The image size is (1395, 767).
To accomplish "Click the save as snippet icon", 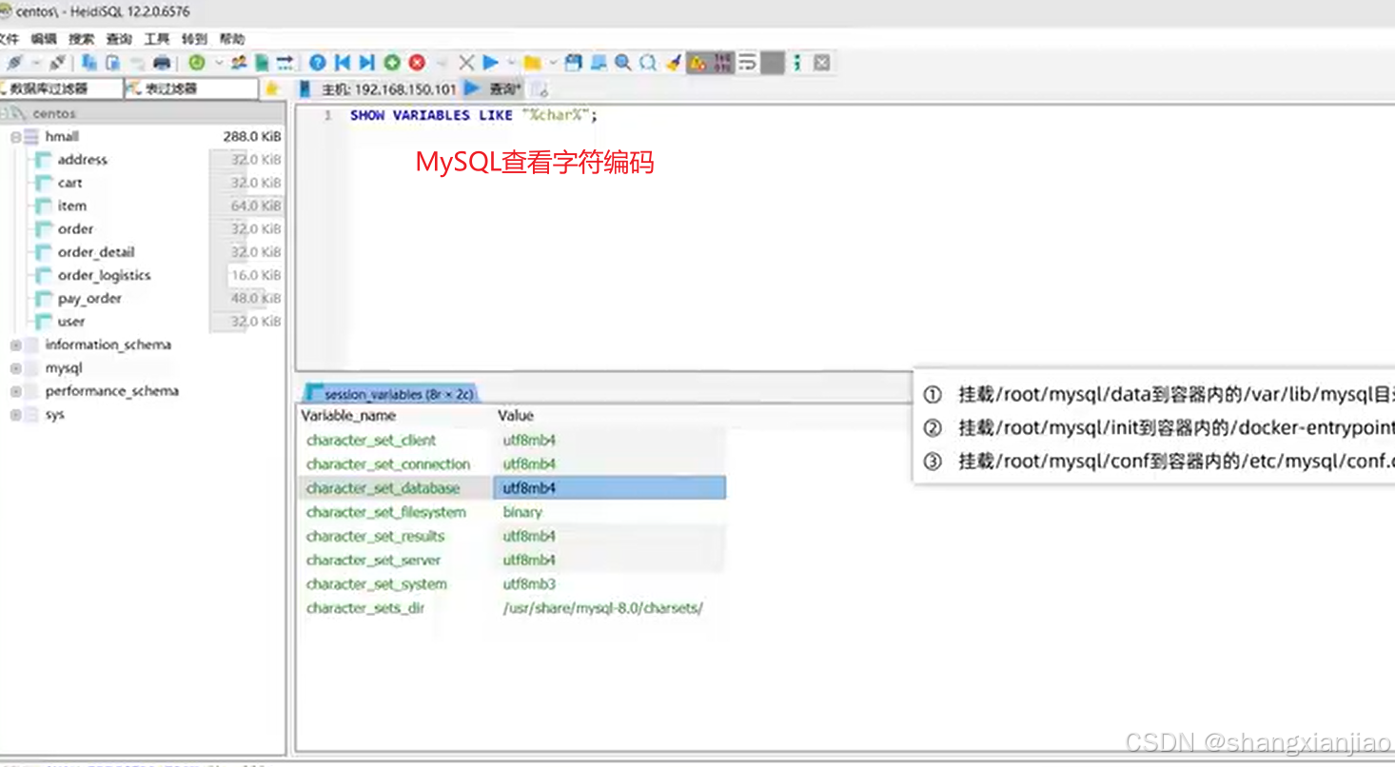I will tap(599, 62).
